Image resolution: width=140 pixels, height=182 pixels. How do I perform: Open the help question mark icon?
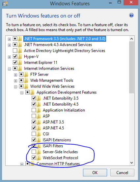point(131,15)
